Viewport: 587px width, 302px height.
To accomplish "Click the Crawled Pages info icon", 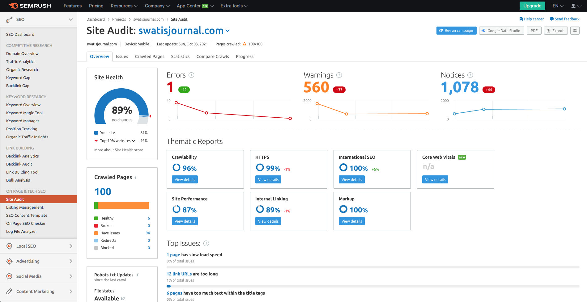I will point(135,177).
